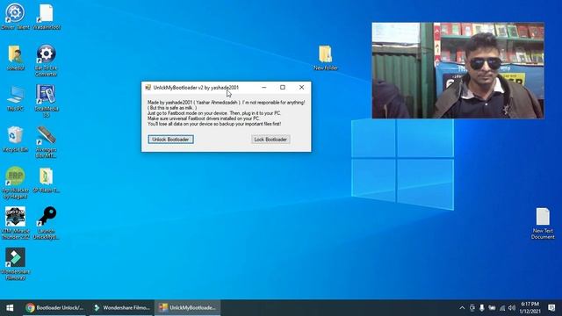This screenshot has width=562, height=316.
Task: Close the UnlckMyBootloader window
Action: click(301, 88)
